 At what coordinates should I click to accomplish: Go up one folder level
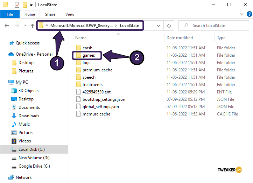click(33, 26)
